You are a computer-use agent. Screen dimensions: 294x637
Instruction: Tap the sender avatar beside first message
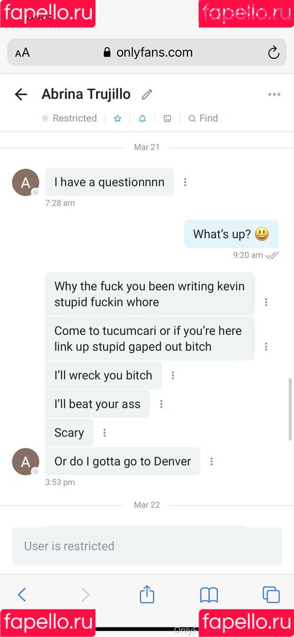pos(25,182)
